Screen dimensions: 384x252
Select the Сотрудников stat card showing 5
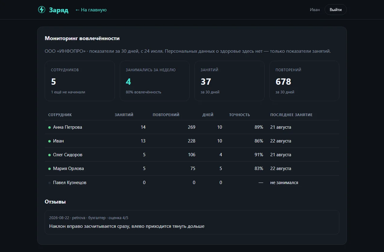click(x=80, y=81)
